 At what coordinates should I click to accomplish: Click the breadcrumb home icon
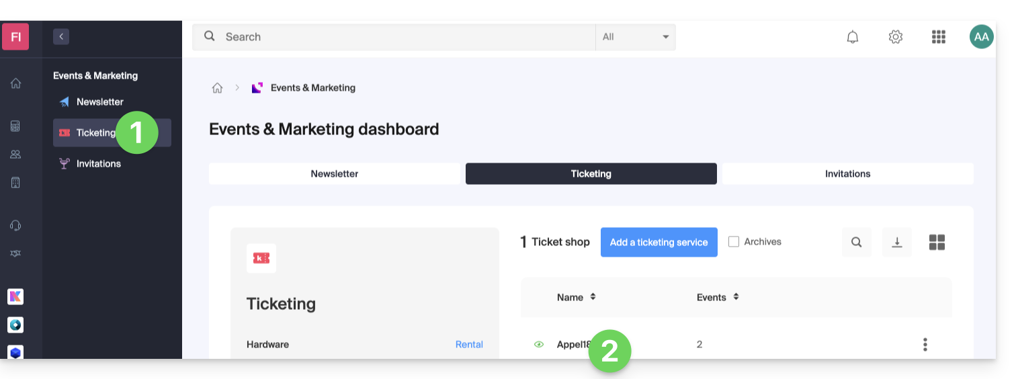click(x=217, y=88)
